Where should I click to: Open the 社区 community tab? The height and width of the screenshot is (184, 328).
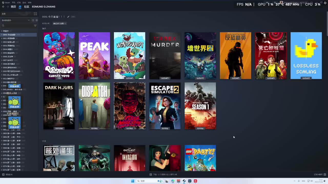click(x=27, y=7)
